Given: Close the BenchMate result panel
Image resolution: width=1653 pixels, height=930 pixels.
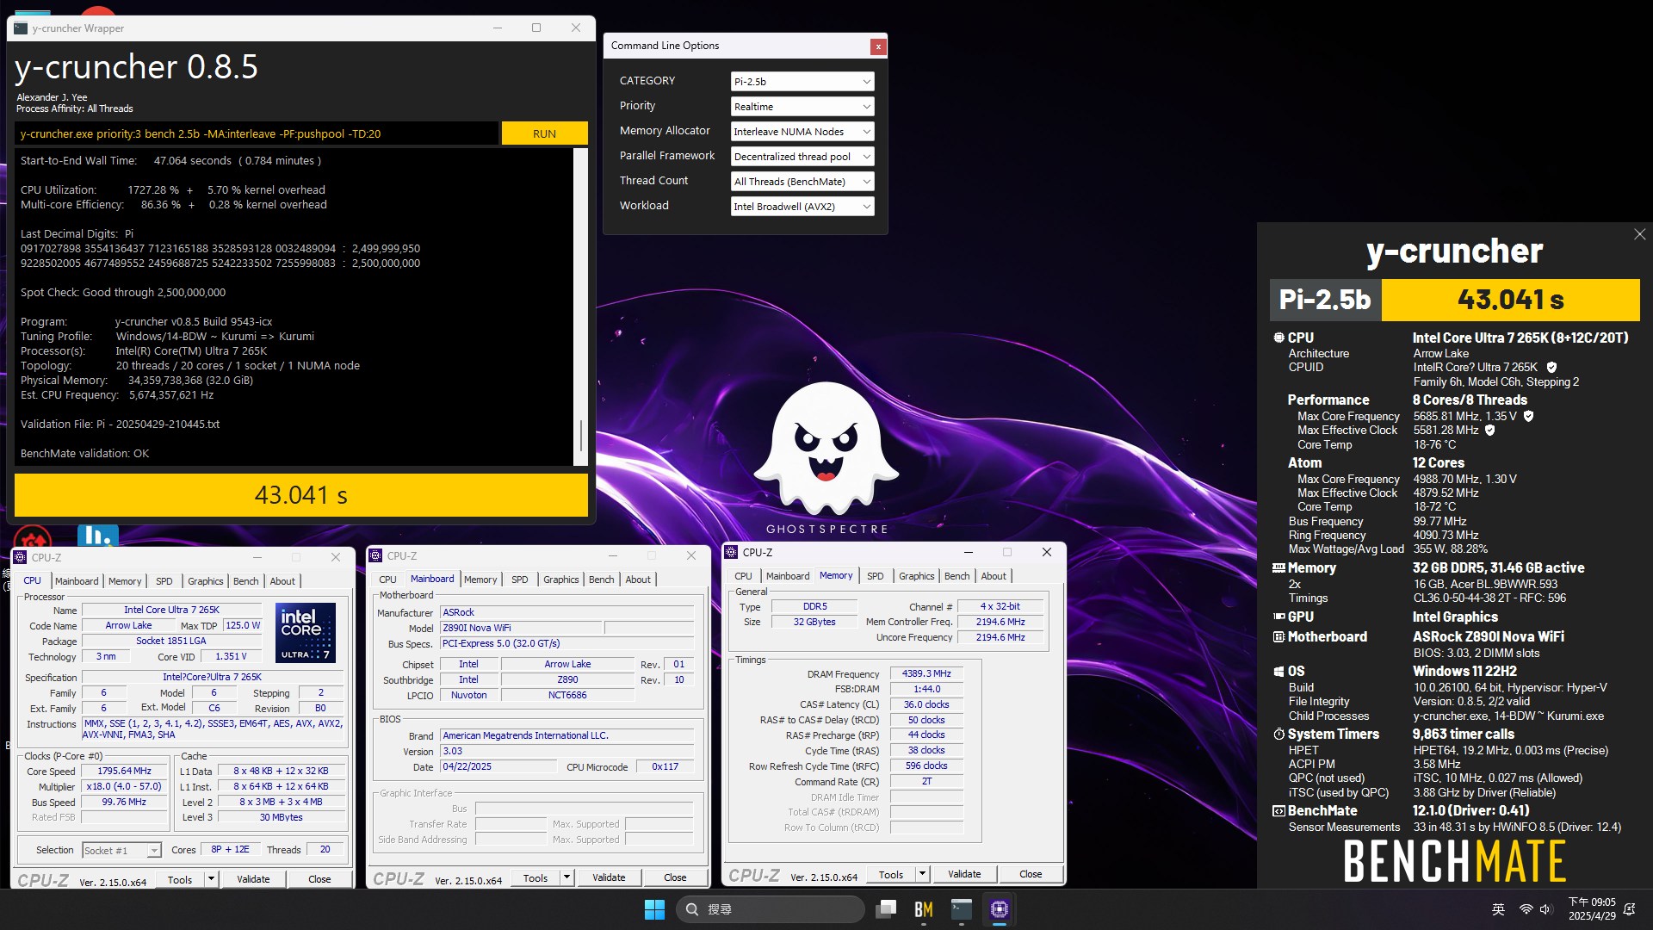Looking at the screenshot, I should point(1639,234).
